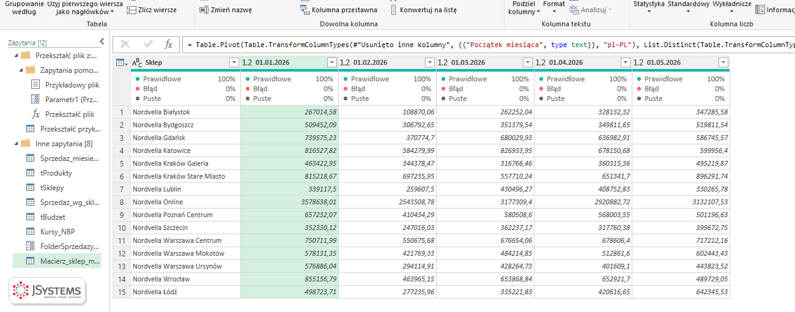Click icon next to FolderSprzedazy query
The image size is (795, 312).
tap(30, 246)
